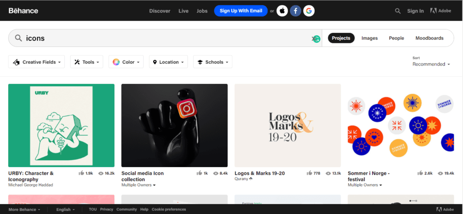The image size is (463, 214).
Task: Open the Creative Fields filter dropdown
Action: pos(36,62)
